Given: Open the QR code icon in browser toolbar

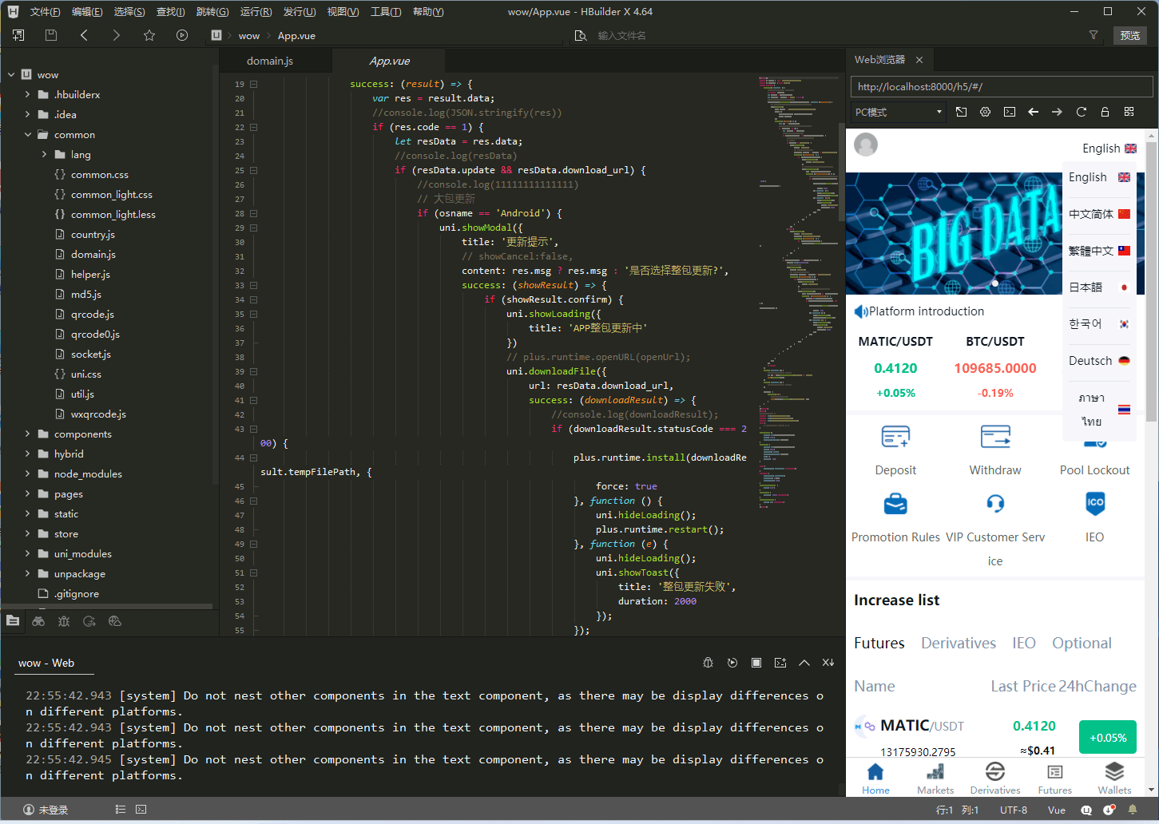Looking at the screenshot, I should (x=1129, y=112).
